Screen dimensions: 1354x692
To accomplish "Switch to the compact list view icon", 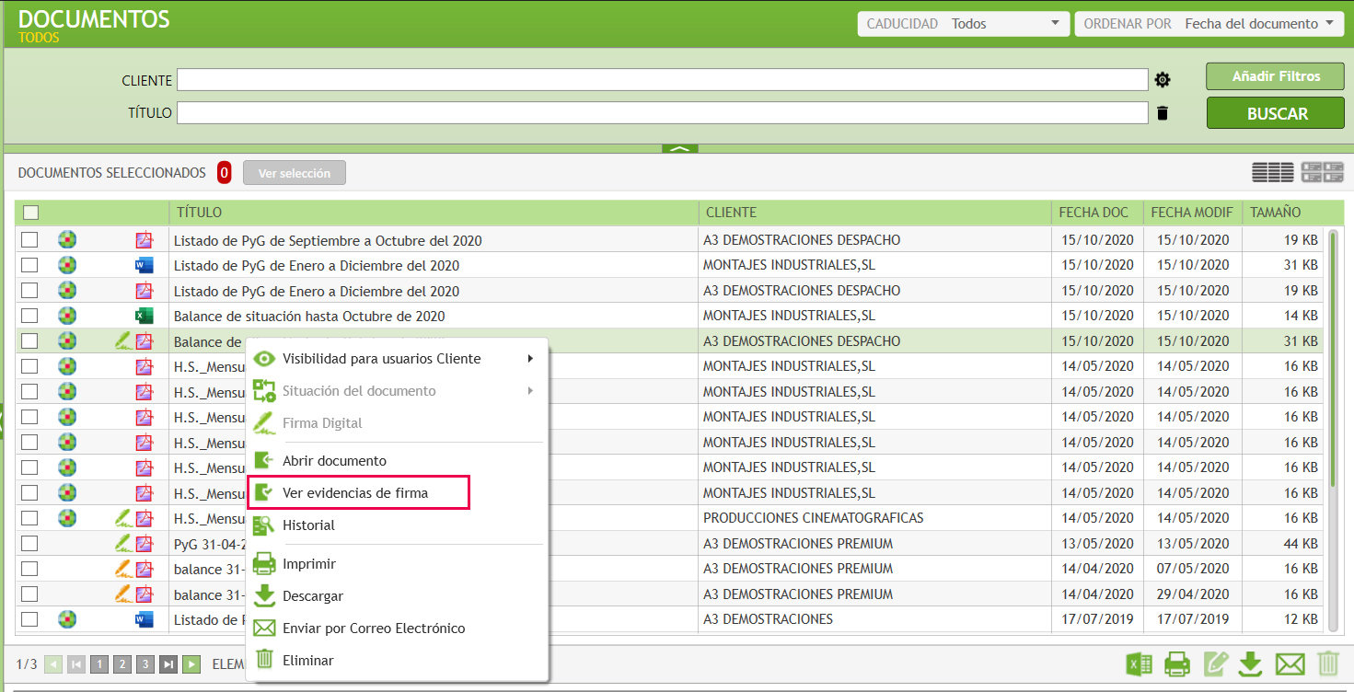I will (x=1272, y=172).
